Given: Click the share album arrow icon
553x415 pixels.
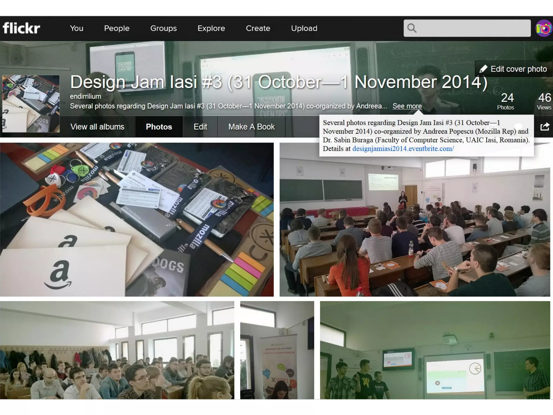Looking at the screenshot, I should tap(545, 127).
